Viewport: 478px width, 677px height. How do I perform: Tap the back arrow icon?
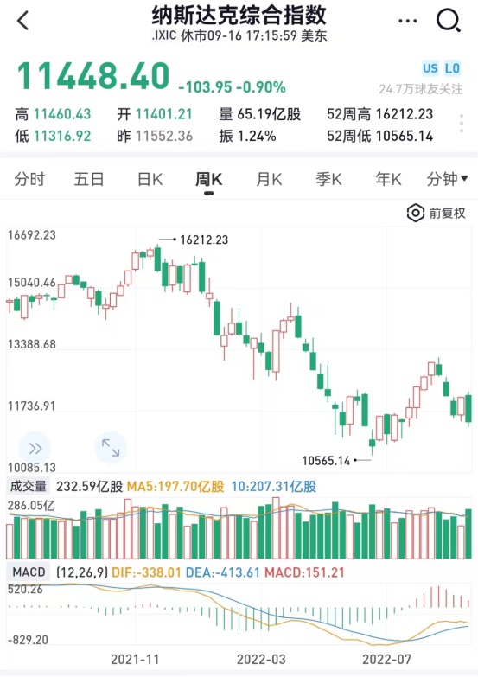(x=22, y=20)
